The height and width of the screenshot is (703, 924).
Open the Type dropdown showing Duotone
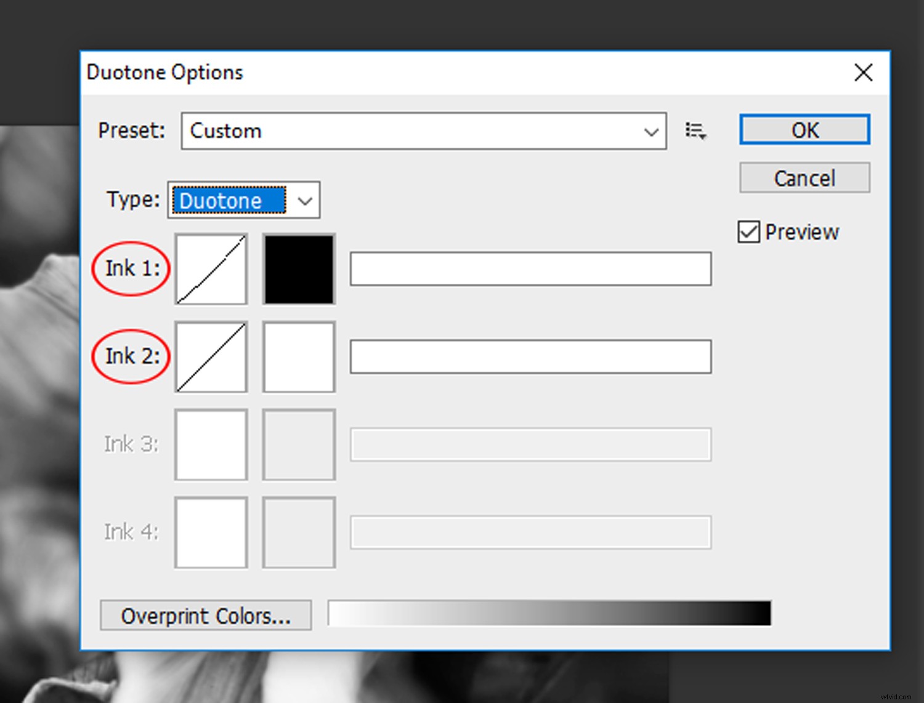pos(305,200)
